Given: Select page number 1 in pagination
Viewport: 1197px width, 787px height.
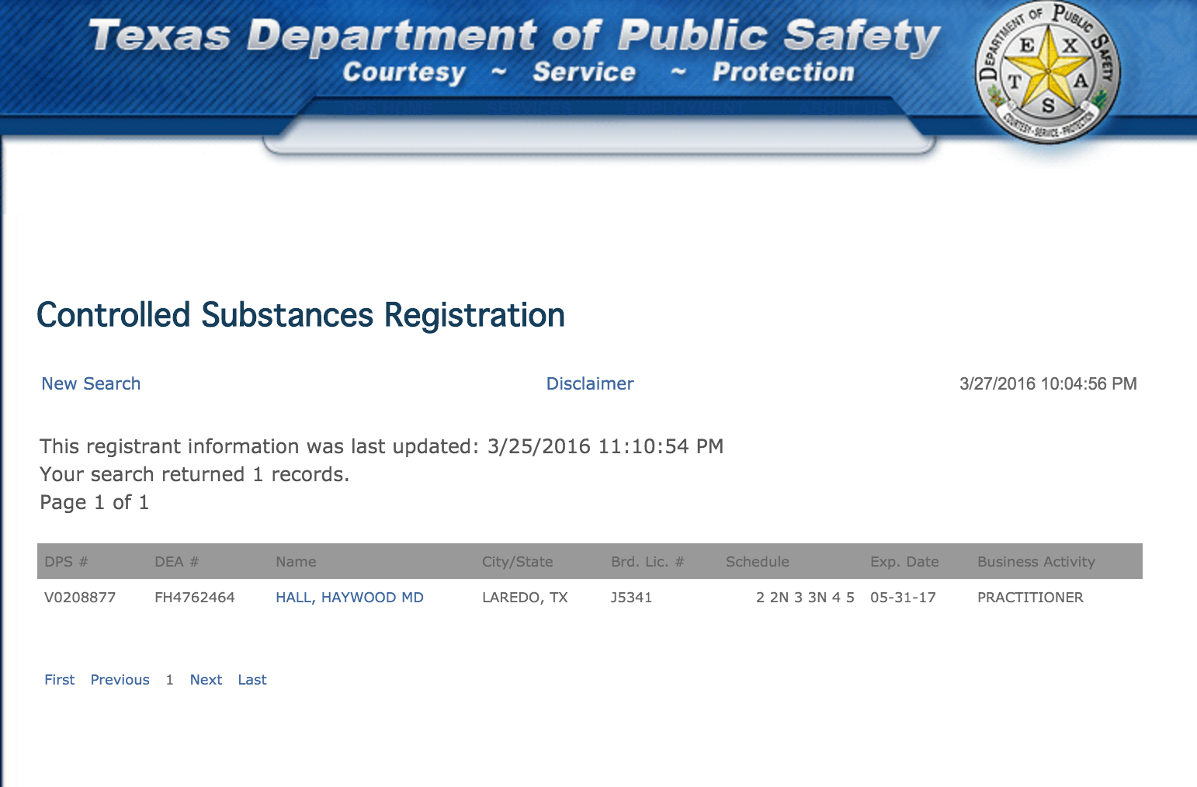Looking at the screenshot, I should click(169, 680).
